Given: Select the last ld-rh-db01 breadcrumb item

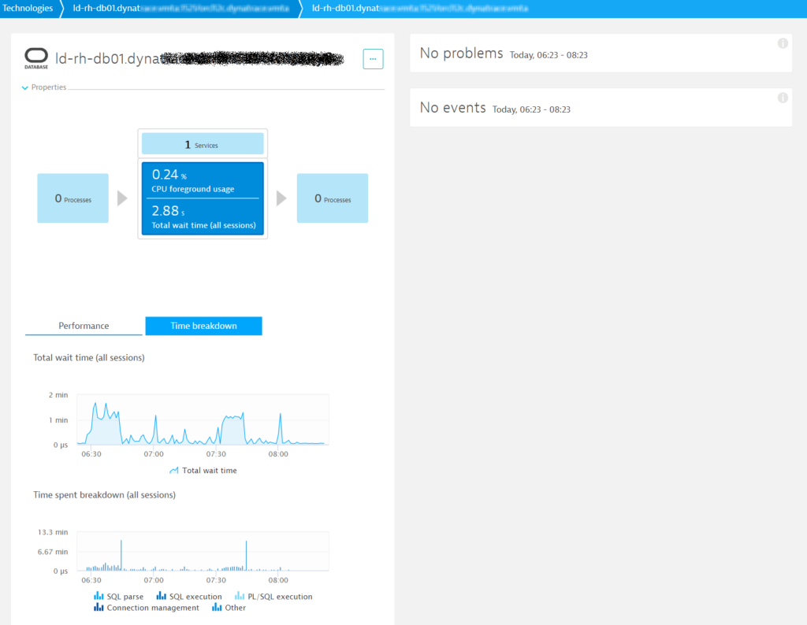Looking at the screenshot, I should click(420, 8).
